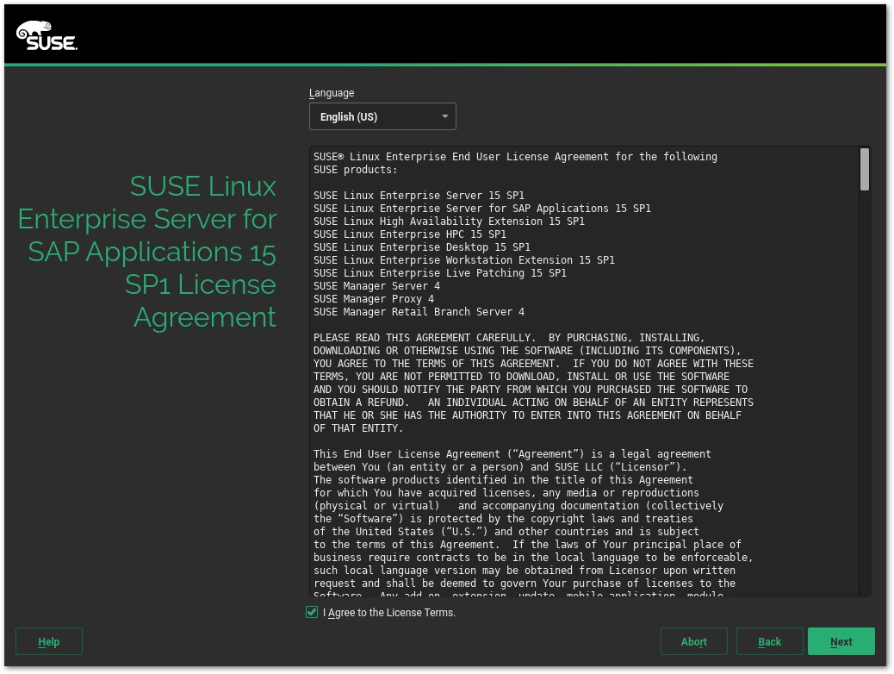The height and width of the screenshot is (674, 894).
Task: Click the 'OBTAIN A REFUND' line
Action: click(533, 403)
